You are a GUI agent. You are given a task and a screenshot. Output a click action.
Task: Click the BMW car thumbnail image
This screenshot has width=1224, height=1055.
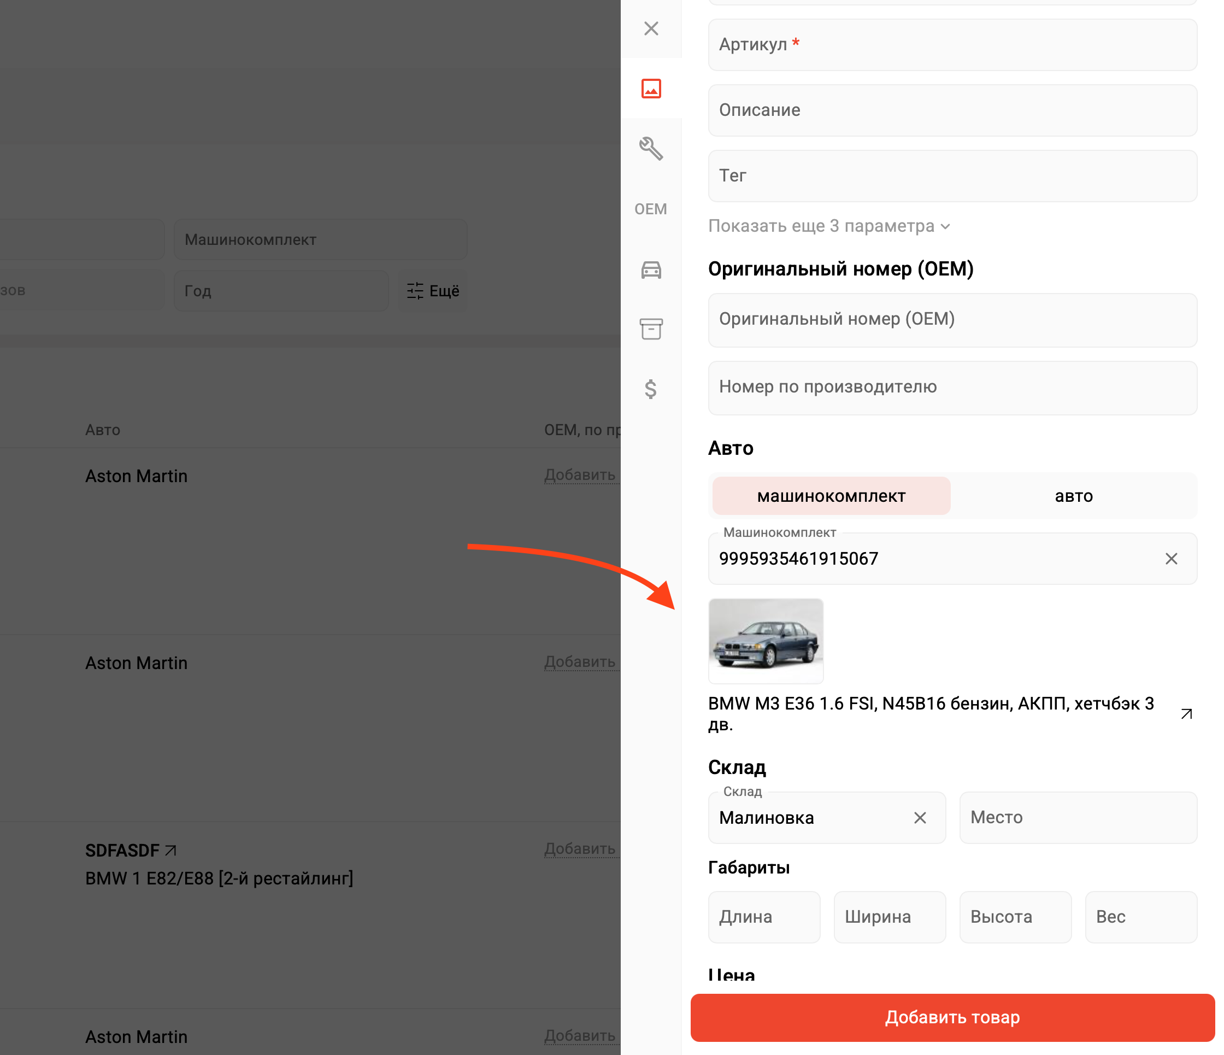coord(766,641)
